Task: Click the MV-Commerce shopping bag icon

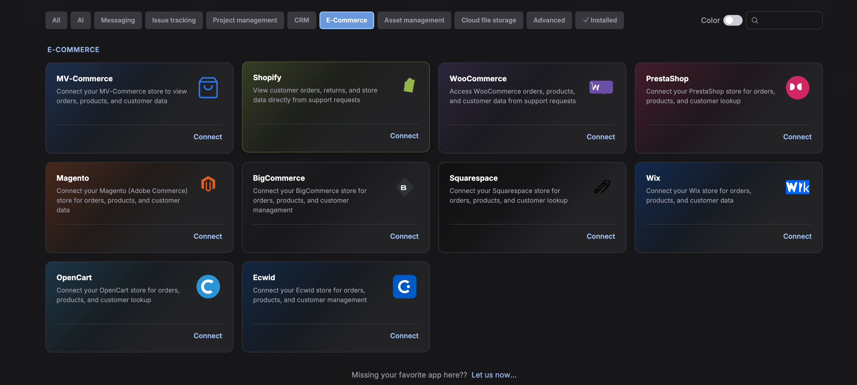Action: click(208, 87)
